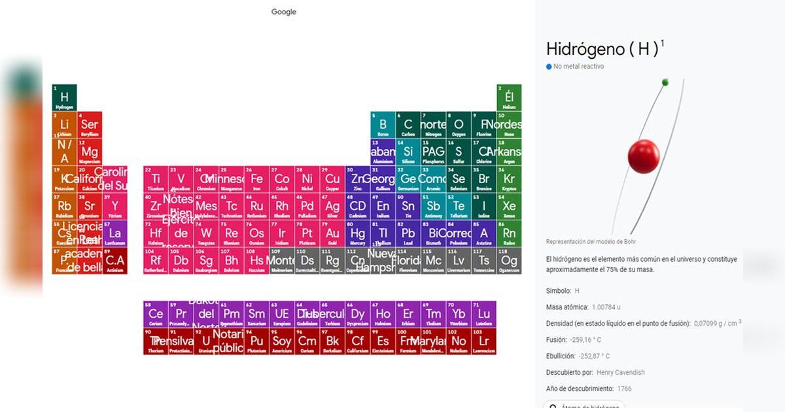This screenshot has width=785, height=412.
Task: Click the Lawrencium (Lr) tile
Action: pos(482,340)
